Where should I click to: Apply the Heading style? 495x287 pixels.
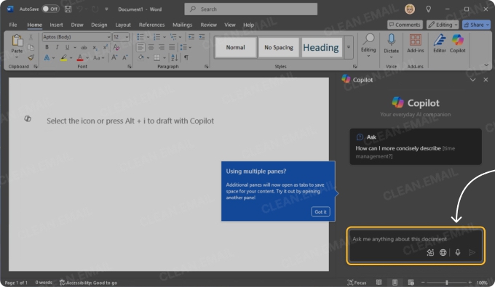tap(322, 47)
